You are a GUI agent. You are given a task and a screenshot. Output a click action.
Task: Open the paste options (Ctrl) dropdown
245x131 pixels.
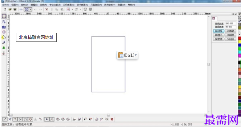pyautogui.click(x=127, y=55)
